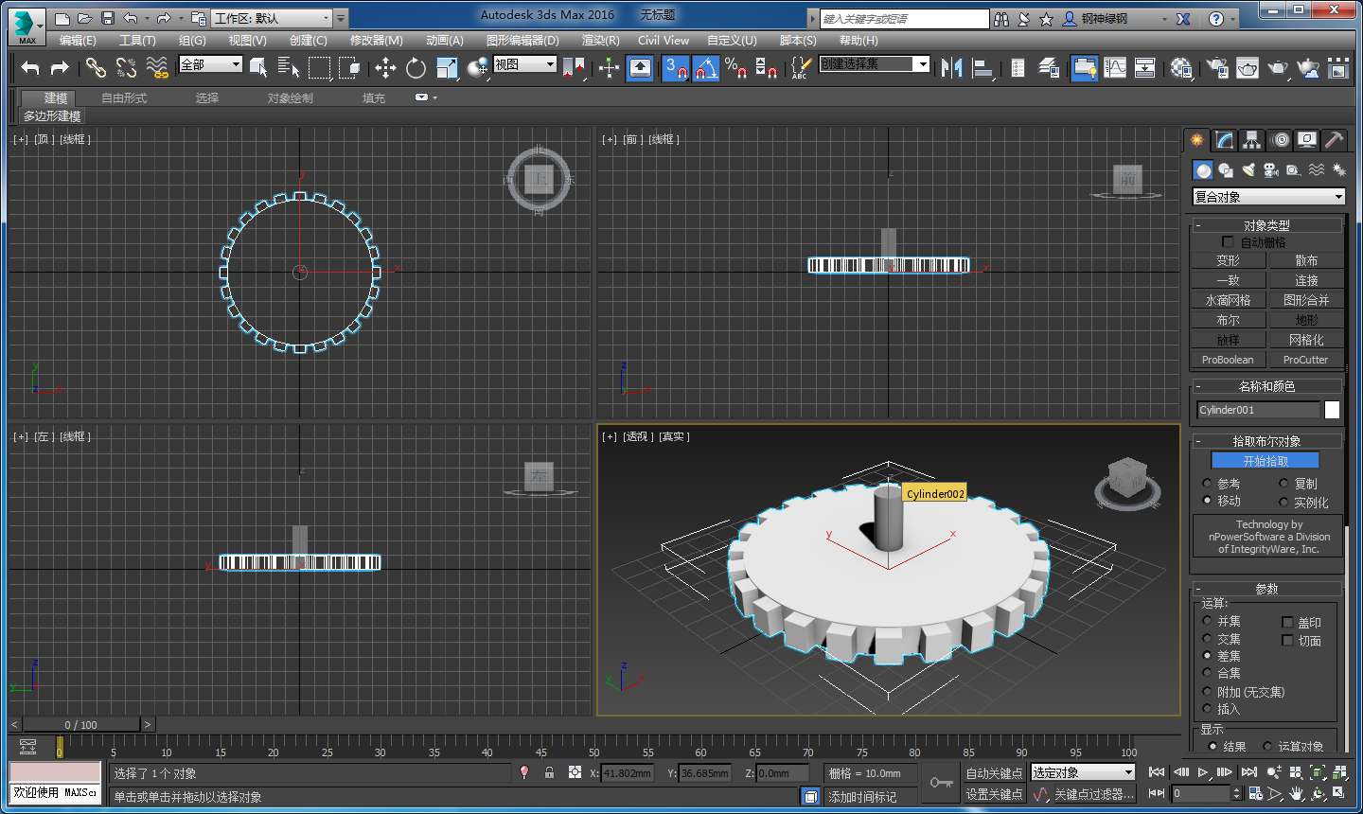Open the 视图 reference coordinate dropdown
The height and width of the screenshot is (814, 1363).
pos(524,64)
